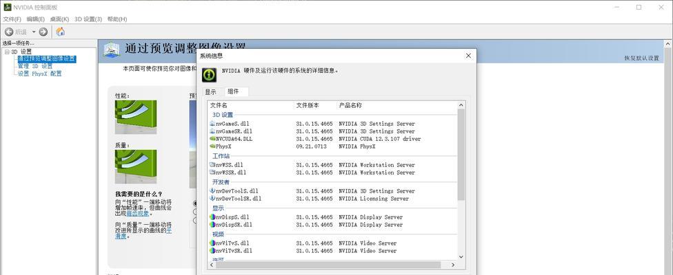The image size is (673, 275).
Task: Open the home page via house icon
Action: [61, 31]
